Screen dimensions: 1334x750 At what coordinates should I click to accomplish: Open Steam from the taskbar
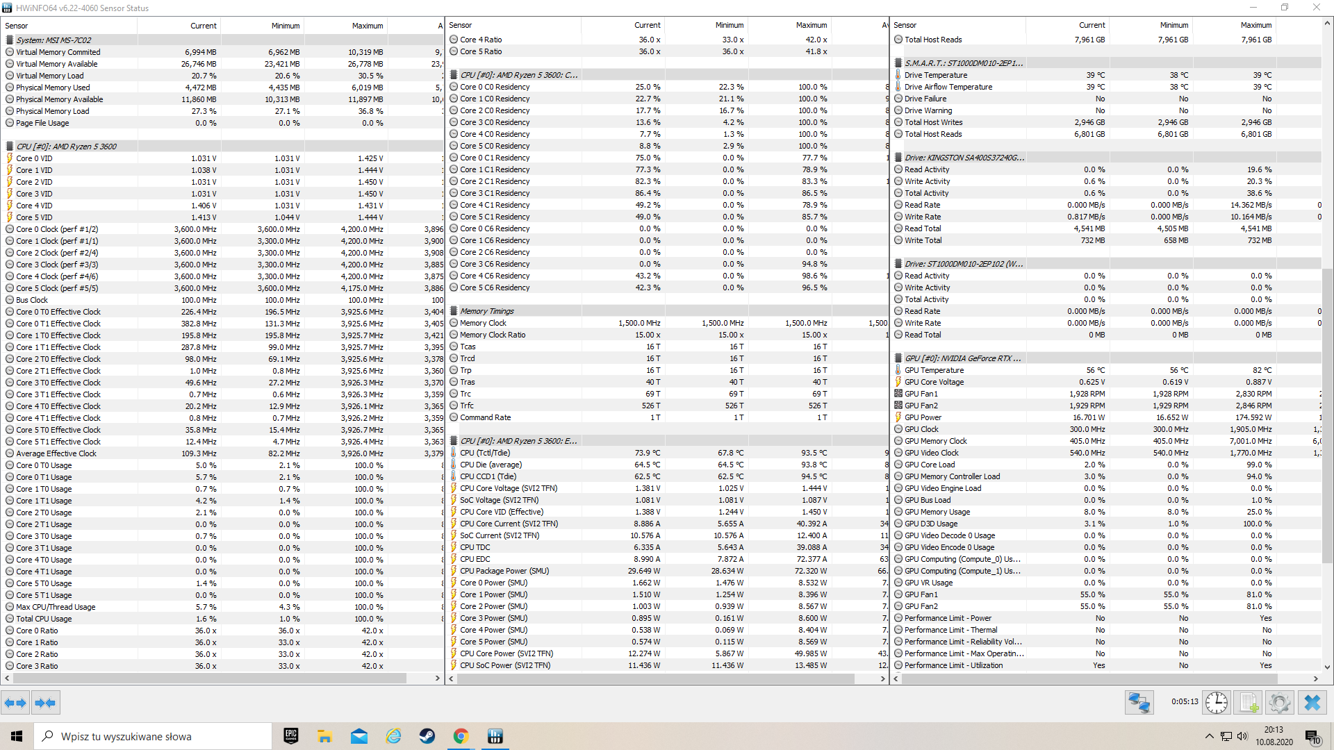tap(427, 736)
